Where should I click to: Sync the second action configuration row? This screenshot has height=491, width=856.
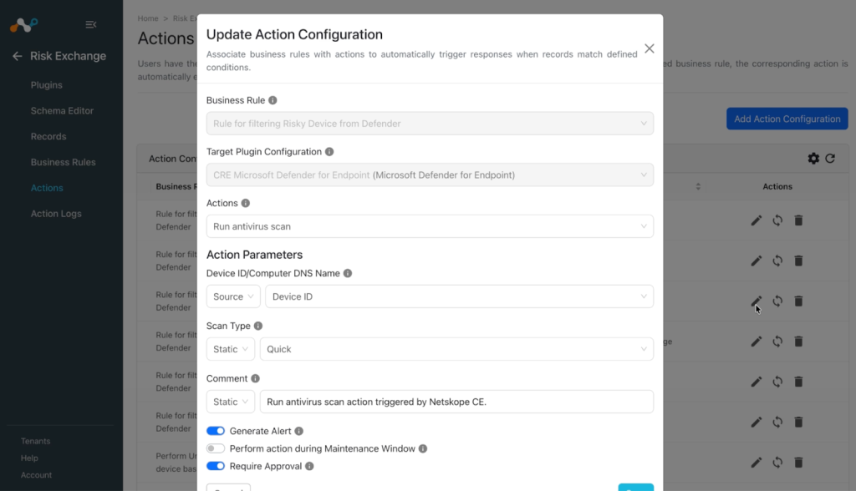coord(777,261)
